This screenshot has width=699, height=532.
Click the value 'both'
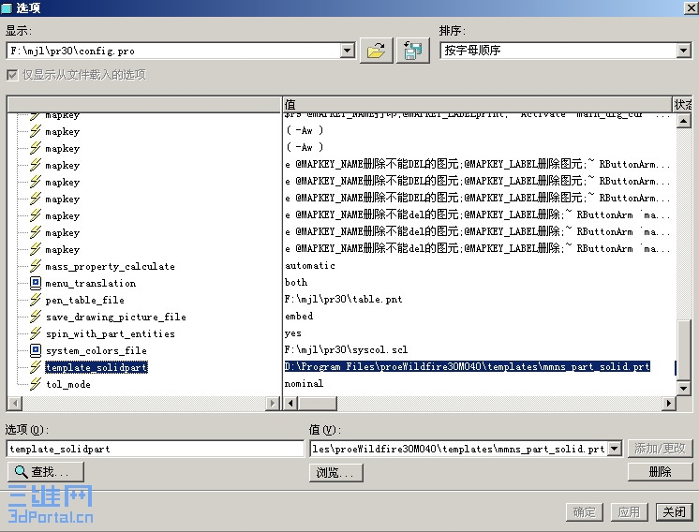pyautogui.click(x=296, y=283)
